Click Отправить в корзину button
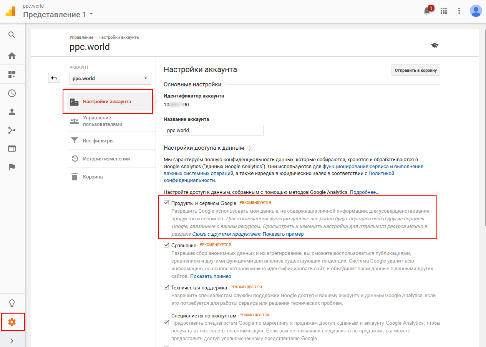 [x=416, y=71]
